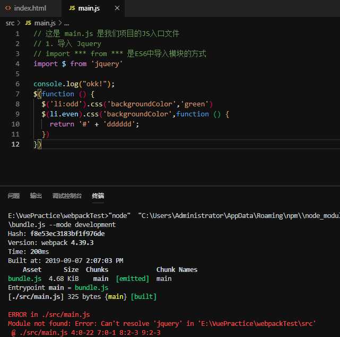Click 'Entrypoint main = bundle.js' line
Image resolution: width=340 pixels, height=337 pixels.
click(x=58, y=288)
